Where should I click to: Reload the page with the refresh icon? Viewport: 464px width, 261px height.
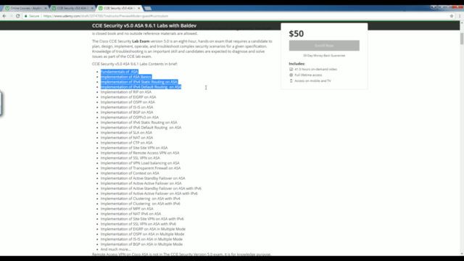click(x=17, y=16)
